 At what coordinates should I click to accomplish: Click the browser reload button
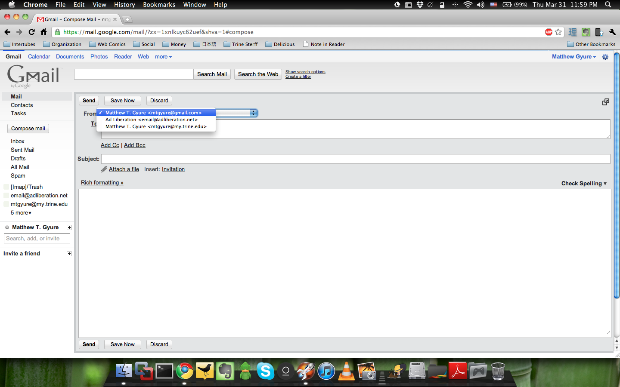tap(31, 32)
